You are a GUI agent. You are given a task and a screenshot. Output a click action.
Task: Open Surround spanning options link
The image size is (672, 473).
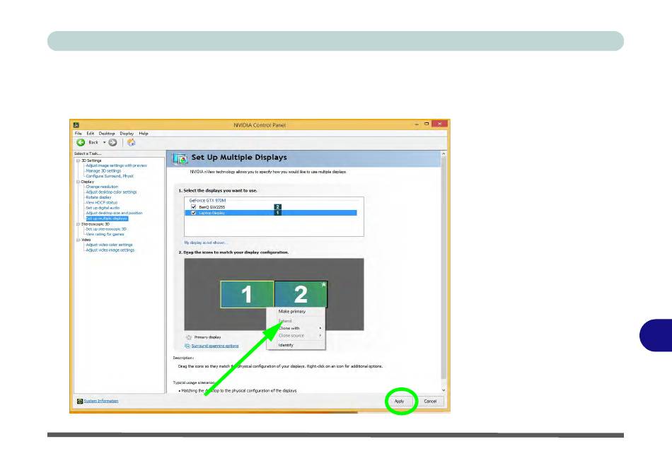coord(215,346)
